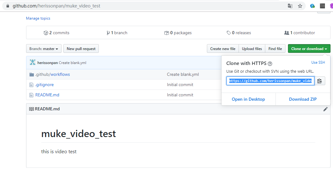
Task: Click the herissonpan avatar image
Action: click(x=33, y=62)
